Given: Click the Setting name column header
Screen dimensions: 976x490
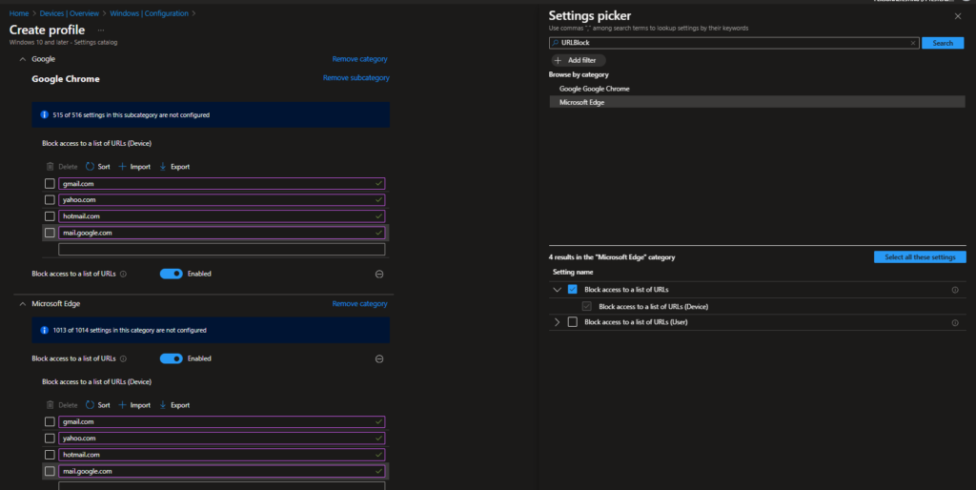Looking at the screenshot, I should [x=573, y=272].
